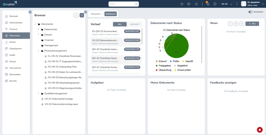
Task: Select the NEU option in Verlauf
Action: [x=120, y=24]
